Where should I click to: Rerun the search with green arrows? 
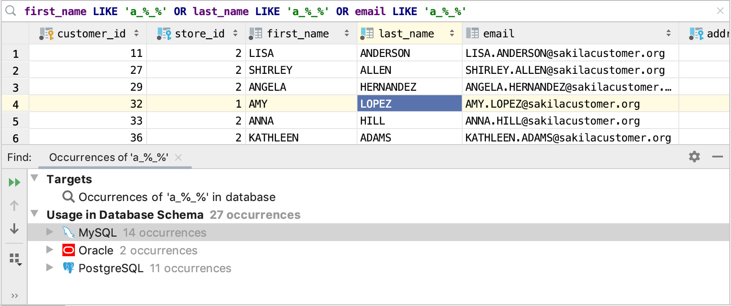coord(14,182)
